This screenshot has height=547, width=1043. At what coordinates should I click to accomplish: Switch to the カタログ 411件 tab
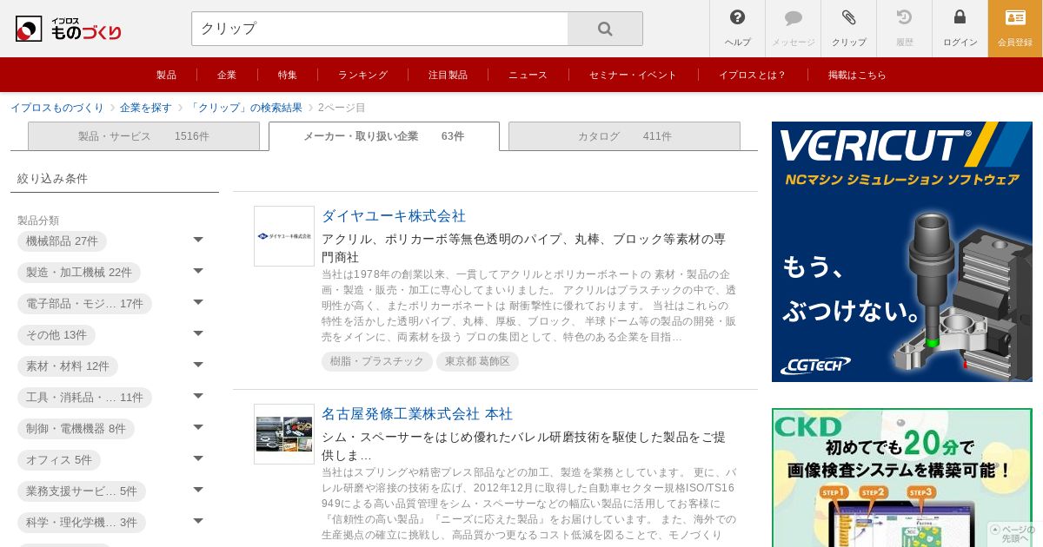click(x=624, y=136)
